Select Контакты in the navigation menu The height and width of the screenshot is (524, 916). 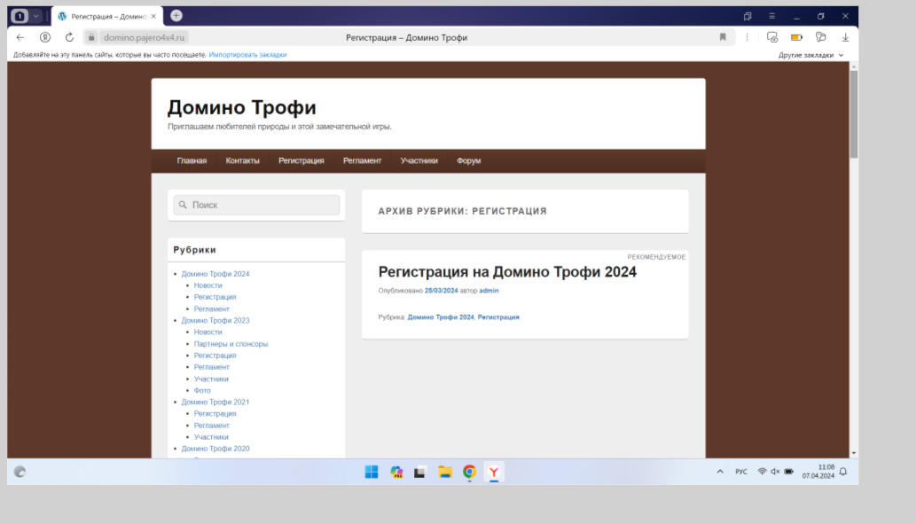pyautogui.click(x=242, y=160)
